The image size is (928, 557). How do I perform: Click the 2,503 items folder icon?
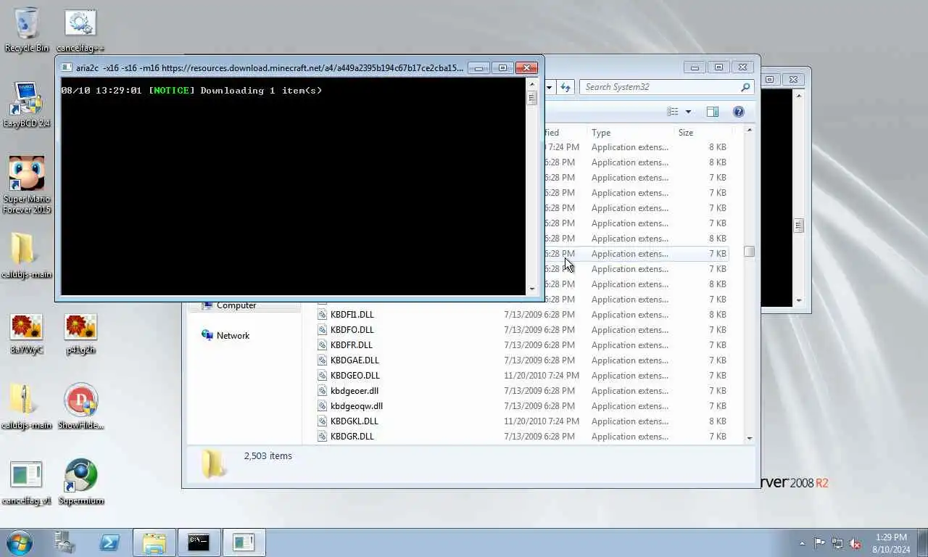click(x=212, y=464)
